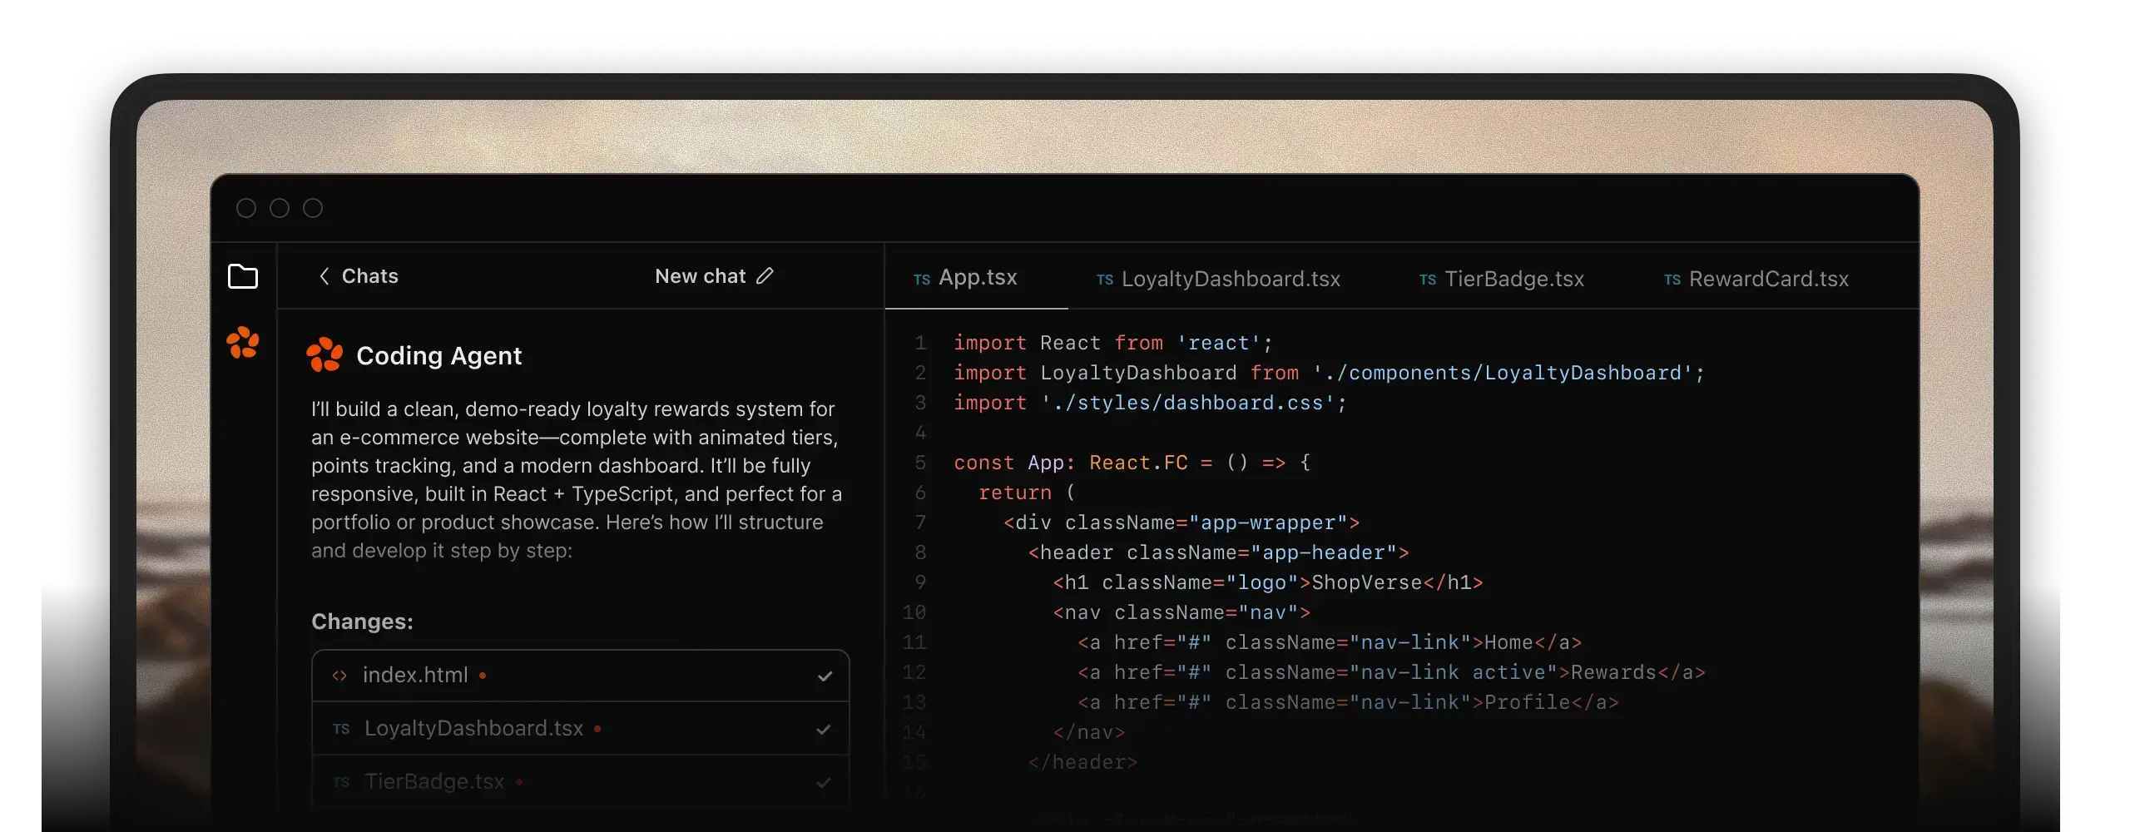Click the pencil icon beside New chat
The width and height of the screenshot is (2130, 832).
pos(765,276)
